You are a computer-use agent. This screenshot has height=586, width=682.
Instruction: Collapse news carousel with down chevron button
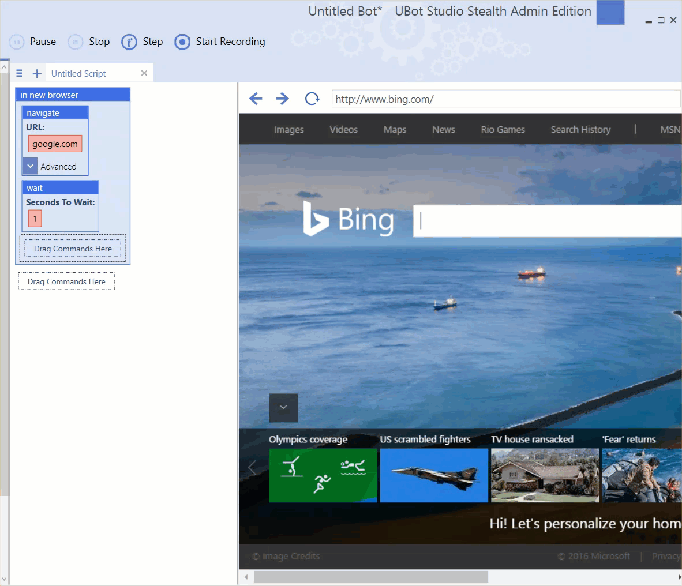(x=283, y=408)
